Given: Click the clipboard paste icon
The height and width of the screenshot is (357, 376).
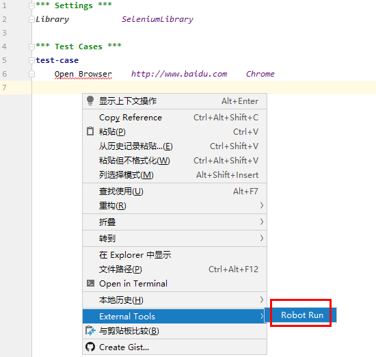Looking at the screenshot, I should click(x=90, y=131).
